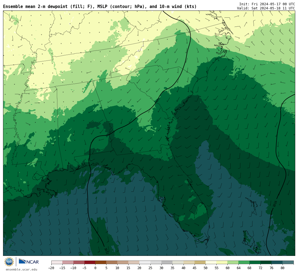
Task: Pick the colorbar swatch between 15 and 20
Action: pyautogui.click(x=134, y=262)
